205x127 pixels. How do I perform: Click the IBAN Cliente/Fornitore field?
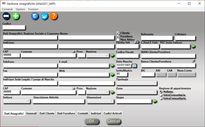168,56
